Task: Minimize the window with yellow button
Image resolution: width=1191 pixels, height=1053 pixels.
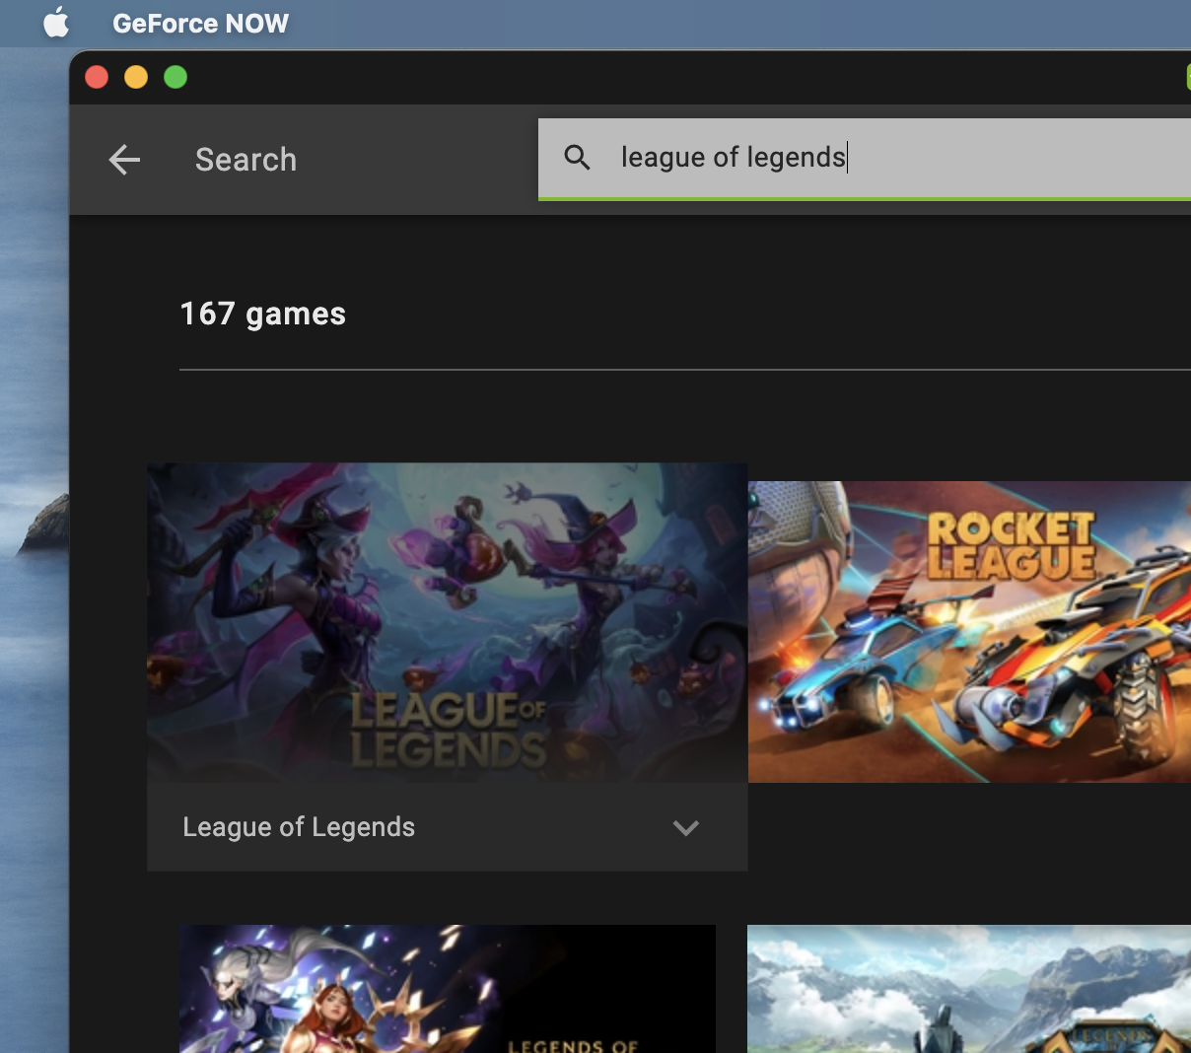Action: (136, 77)
